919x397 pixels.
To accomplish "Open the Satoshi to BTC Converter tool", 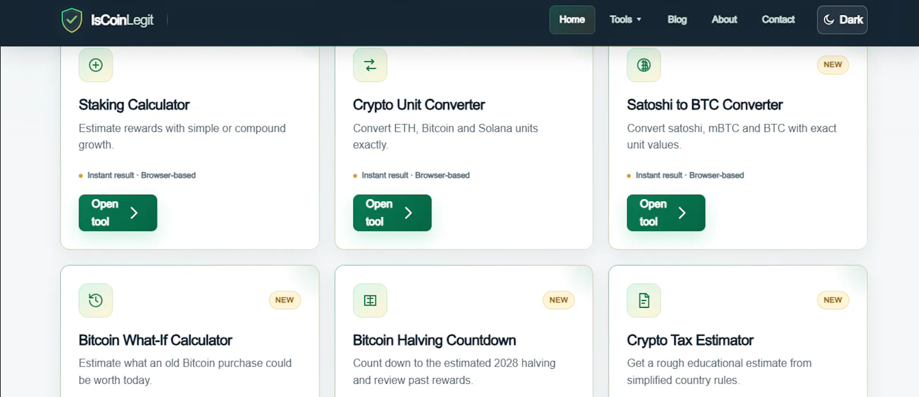I will coord(666,213).
